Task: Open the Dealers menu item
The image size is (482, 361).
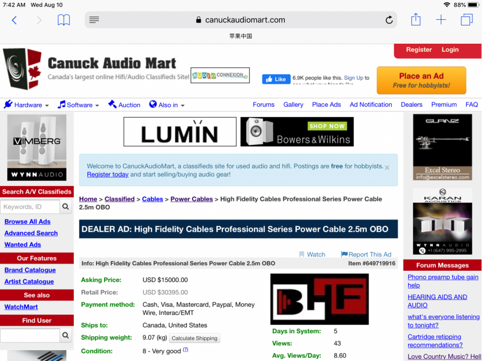Action: point(411,105)
